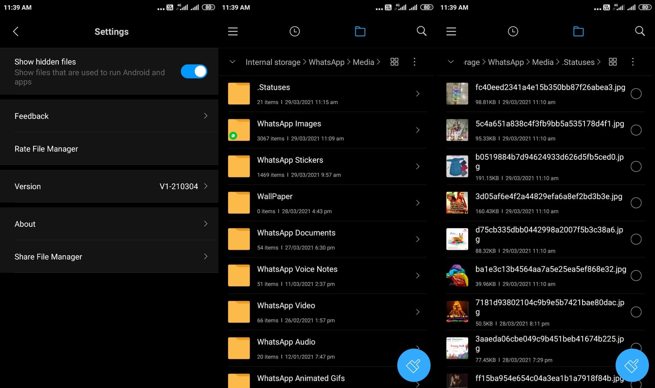Select the circle next to 3d05af6e4f2a44829efa6a8ef2bd3b3e.jpg
The image size is (655, 388).
pos(636,202)
